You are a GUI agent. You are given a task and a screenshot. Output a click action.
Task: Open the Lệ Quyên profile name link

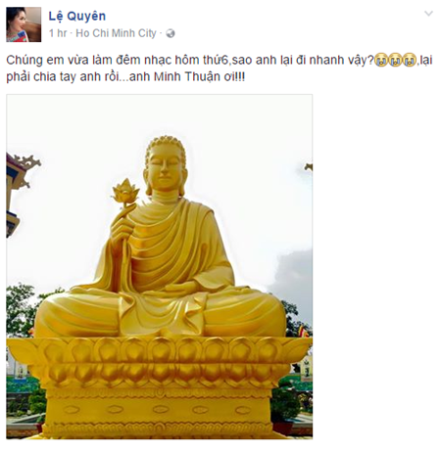point(77,16)
